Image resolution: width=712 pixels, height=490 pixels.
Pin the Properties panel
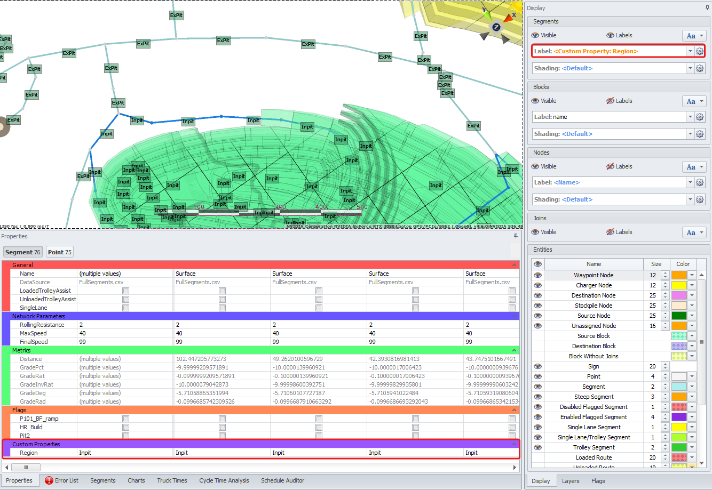516,236
